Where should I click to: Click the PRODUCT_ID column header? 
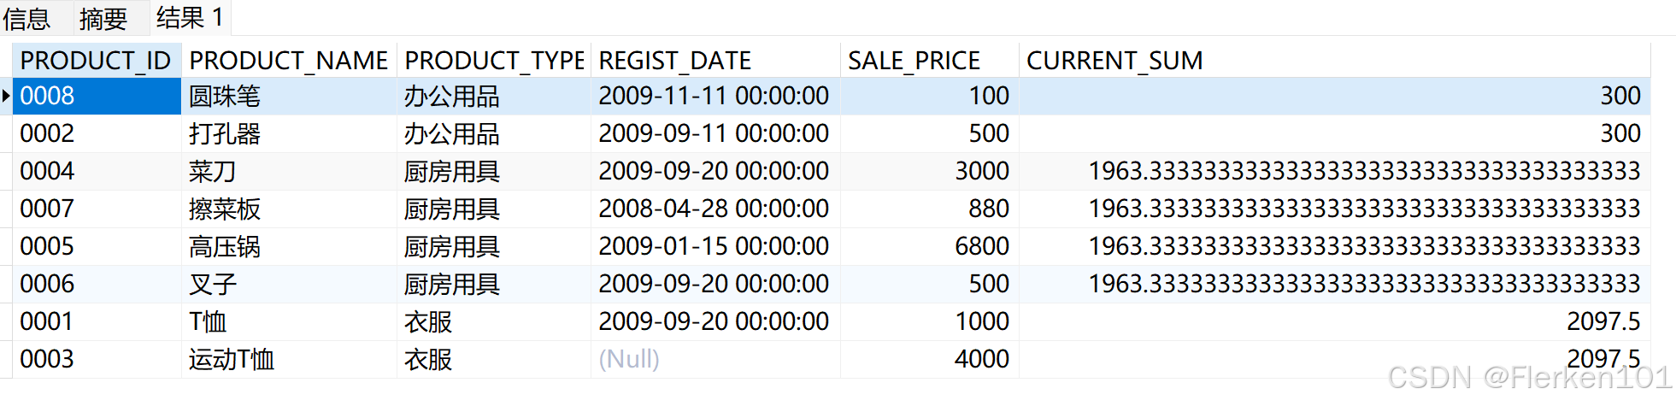click(95, 61)
